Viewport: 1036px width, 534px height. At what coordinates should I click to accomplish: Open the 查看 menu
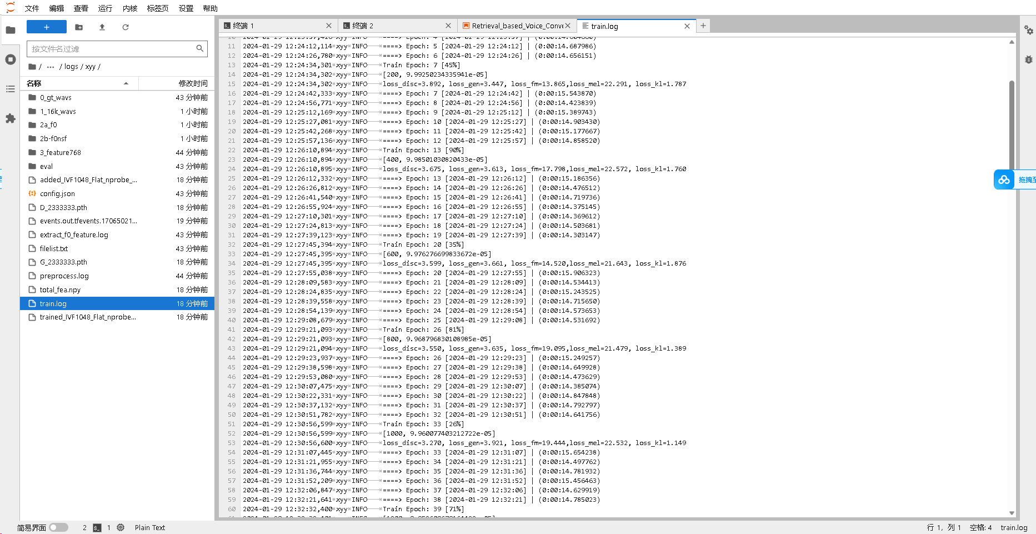[x=81, y=8]
